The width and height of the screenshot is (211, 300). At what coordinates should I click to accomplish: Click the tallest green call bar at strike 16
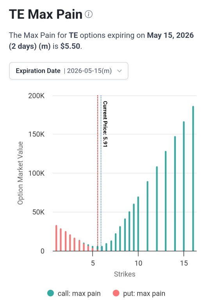pos(193,178)
